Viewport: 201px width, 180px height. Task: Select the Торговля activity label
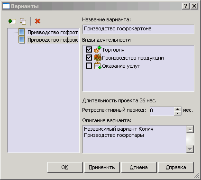point(113,50)
